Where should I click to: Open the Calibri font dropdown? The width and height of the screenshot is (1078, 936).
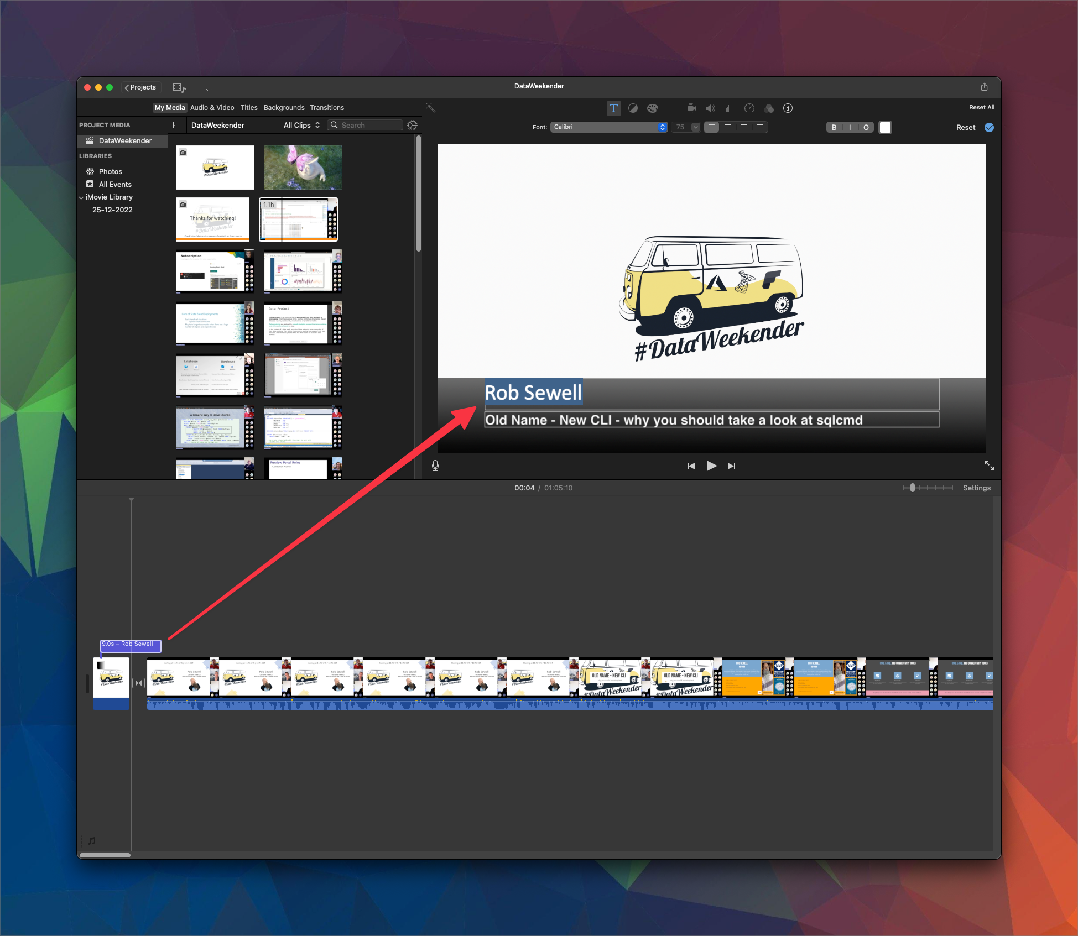tap(608, 127)
